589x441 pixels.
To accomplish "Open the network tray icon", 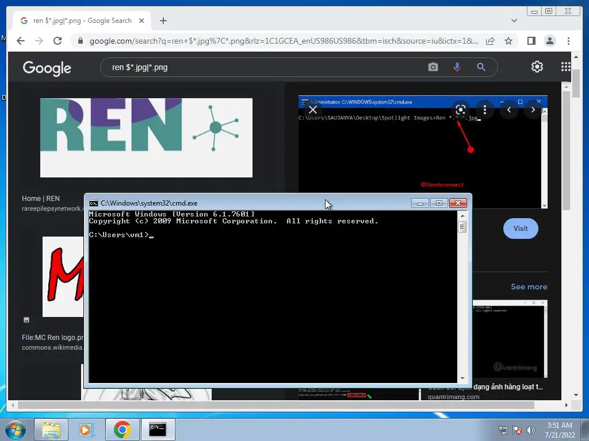I will (x=503, y=430).
